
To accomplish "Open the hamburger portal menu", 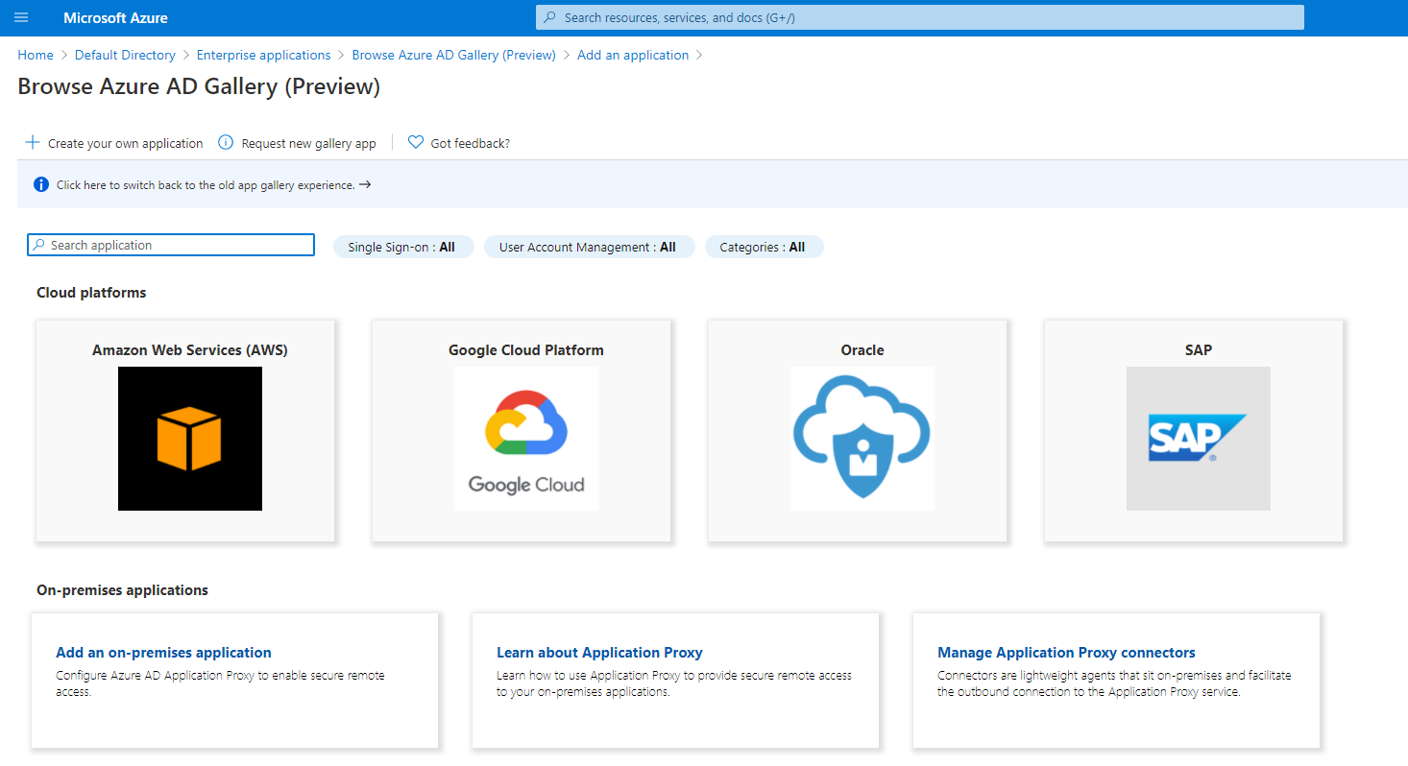I will tap(21, 17).
